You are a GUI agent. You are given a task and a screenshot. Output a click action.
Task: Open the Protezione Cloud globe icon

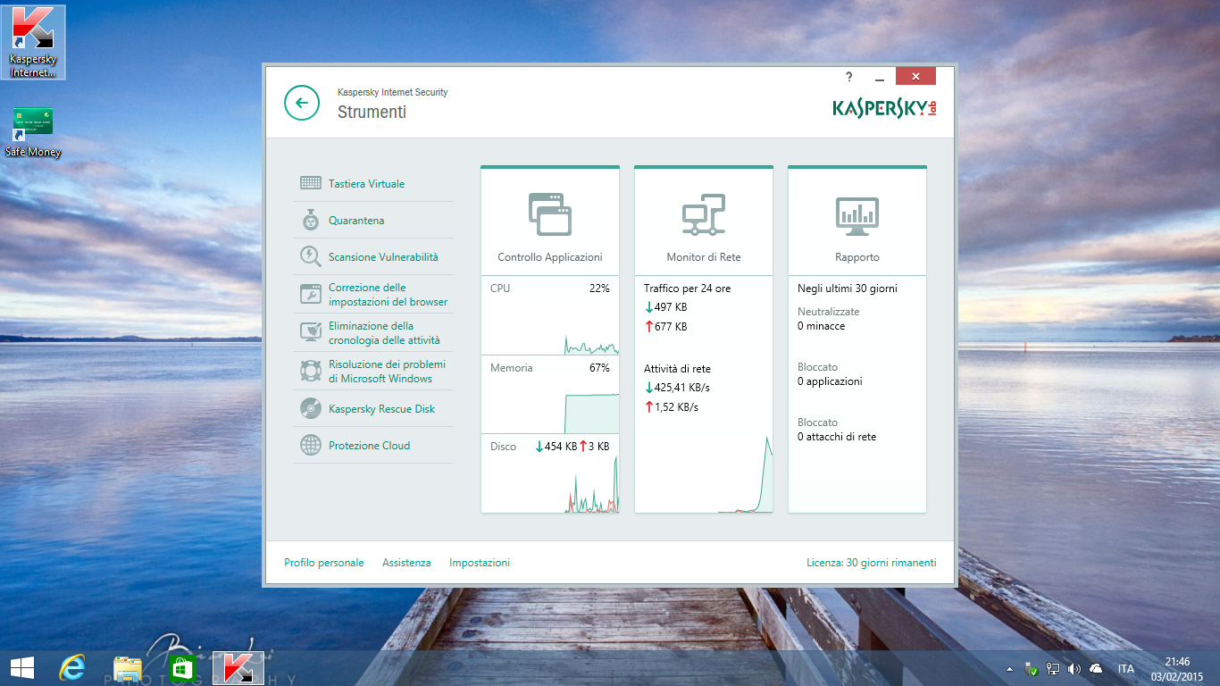pos(311,445)
